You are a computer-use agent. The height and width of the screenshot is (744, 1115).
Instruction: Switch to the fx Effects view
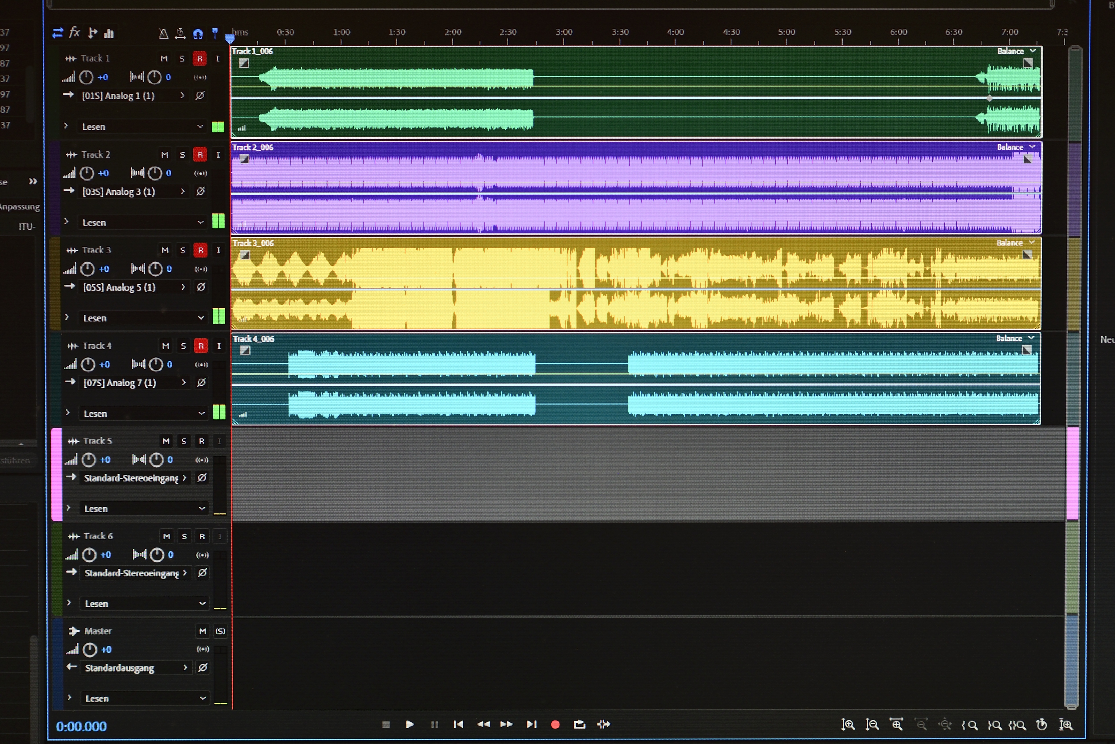pos(75,32)
